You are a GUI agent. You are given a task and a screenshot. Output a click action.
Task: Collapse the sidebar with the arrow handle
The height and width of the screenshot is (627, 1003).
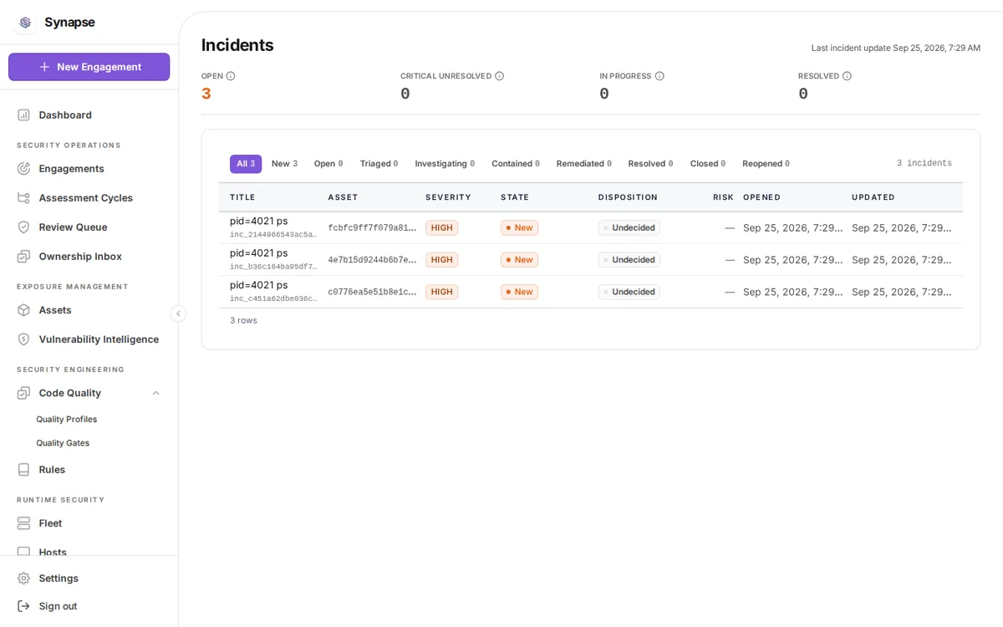[178, 313]
